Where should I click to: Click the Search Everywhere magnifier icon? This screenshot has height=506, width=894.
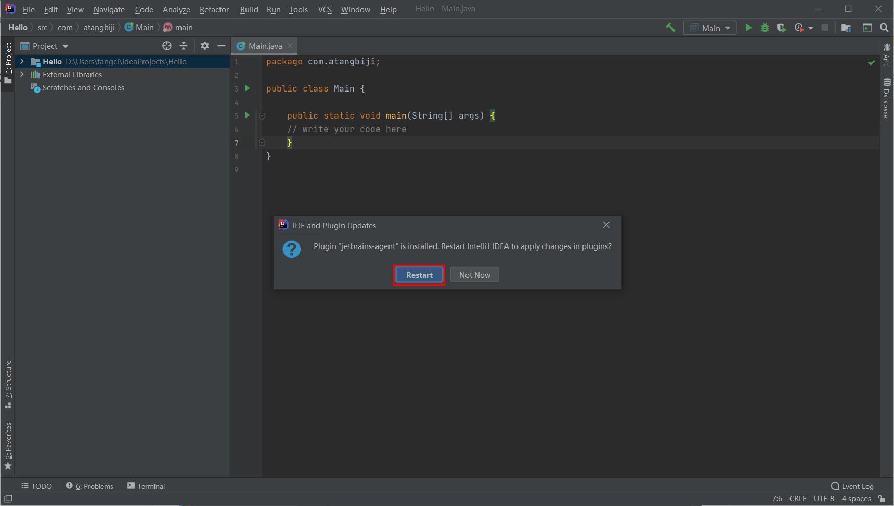coord(884,28)
